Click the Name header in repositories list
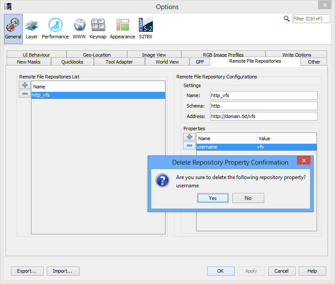The width and height of the screenshot is (335, 284). pos(98,87)
